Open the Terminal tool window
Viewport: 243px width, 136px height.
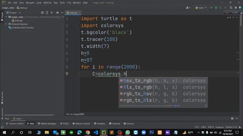click(x=115, y=124)
